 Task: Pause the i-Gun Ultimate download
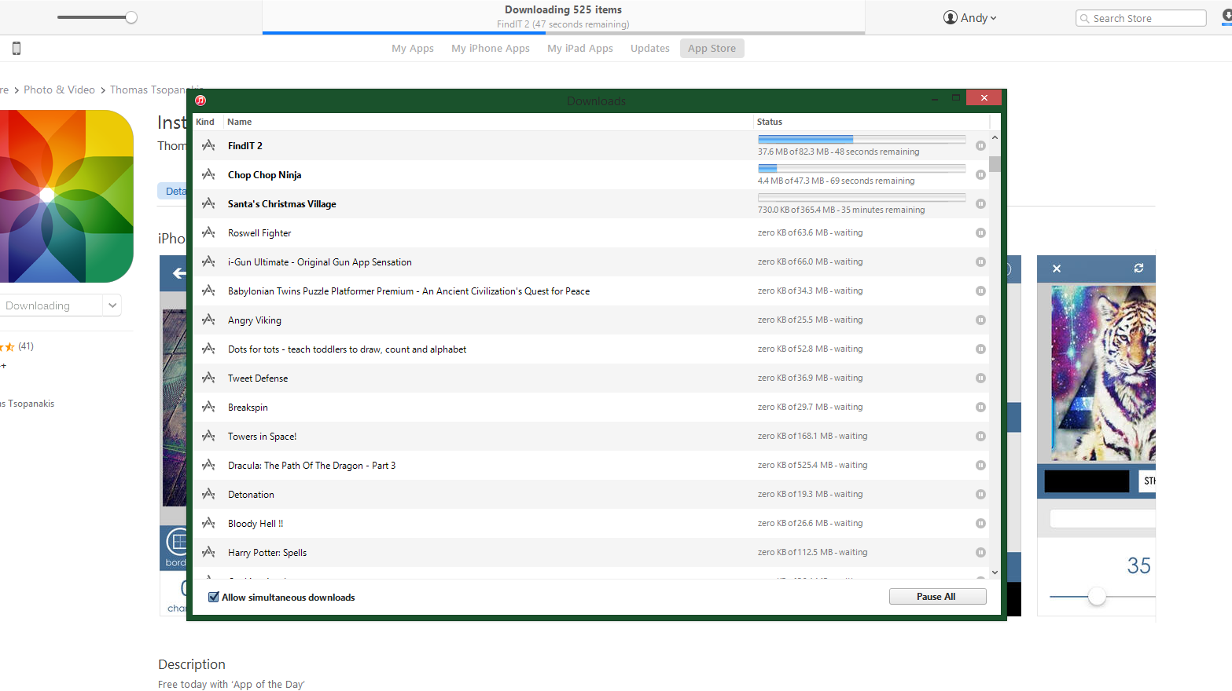(x=980, y=261)
